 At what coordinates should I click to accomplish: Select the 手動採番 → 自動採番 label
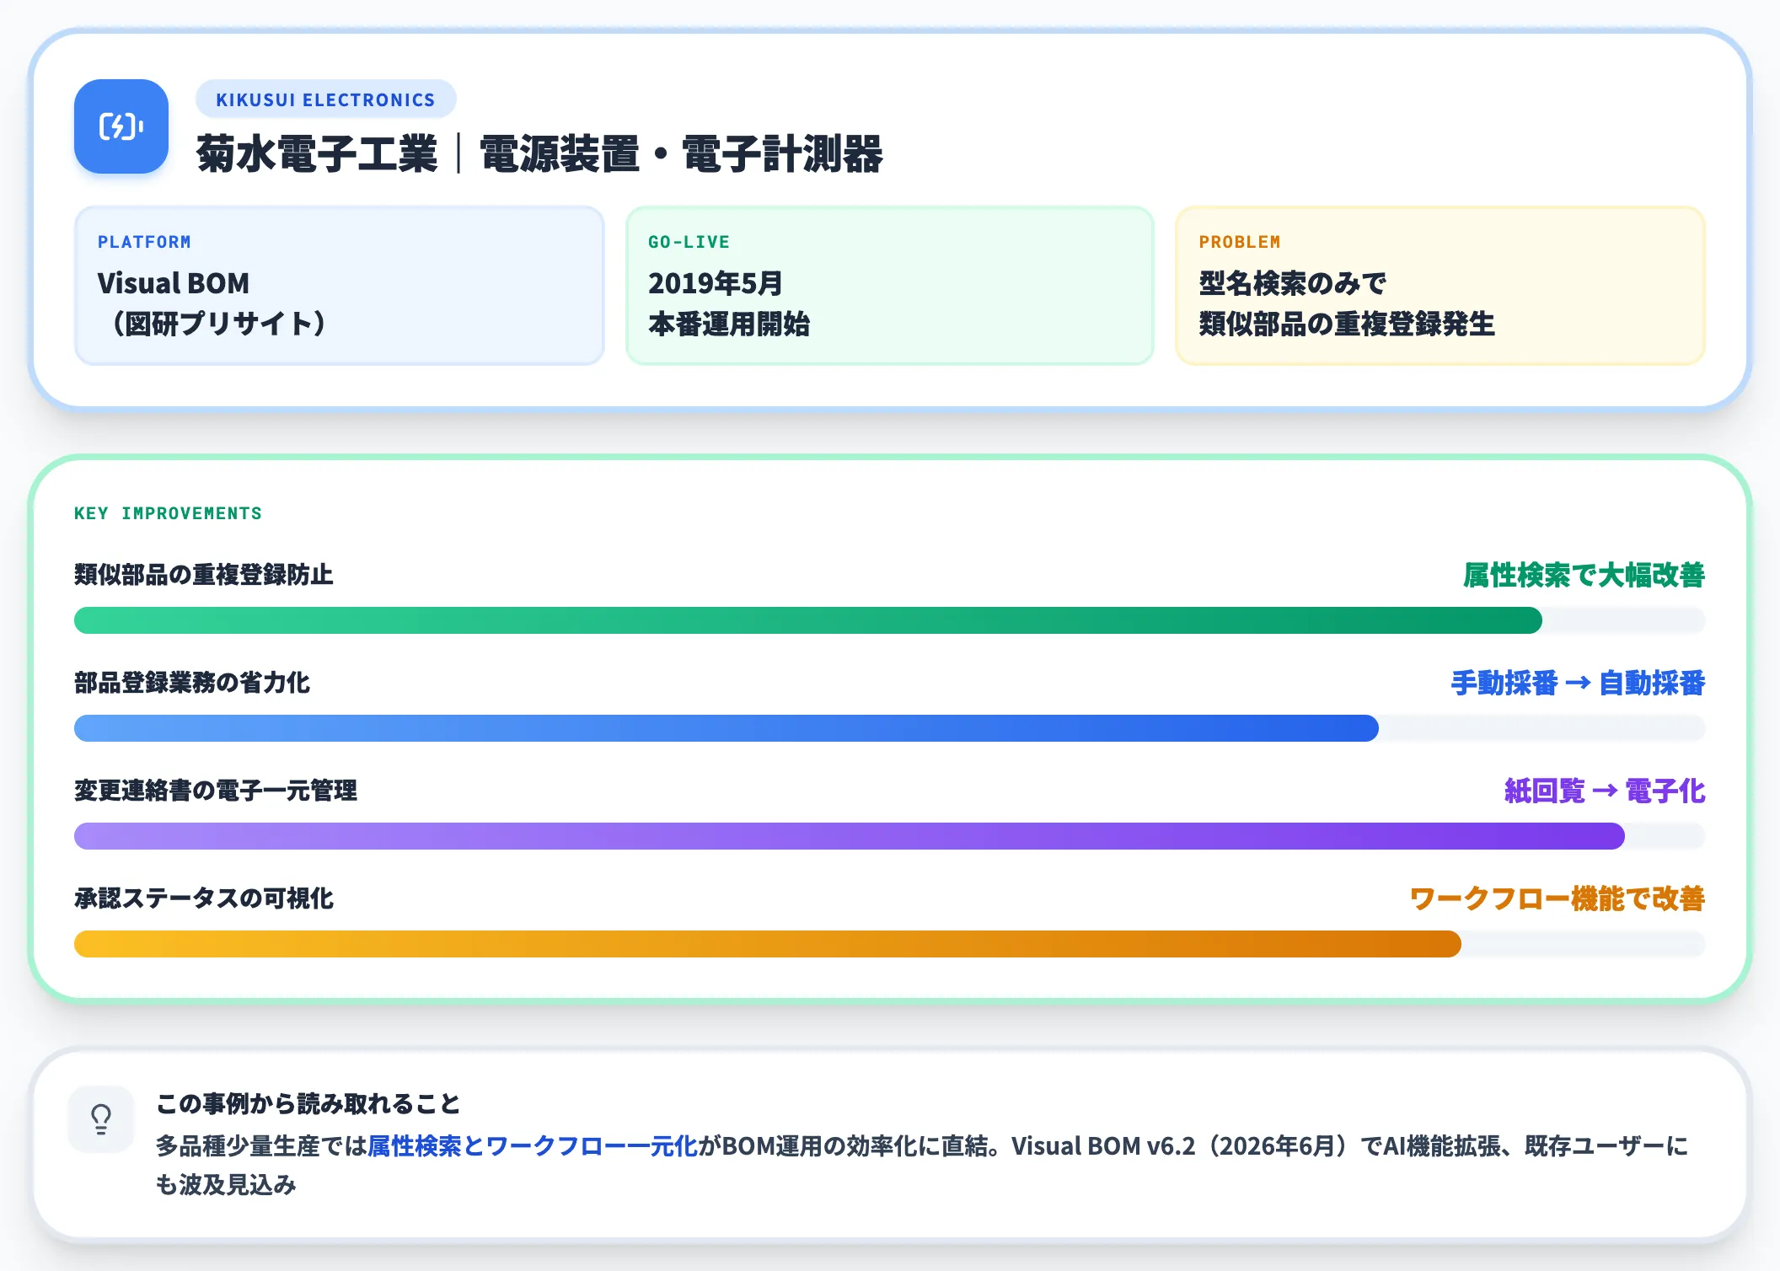click(1578, 683)
